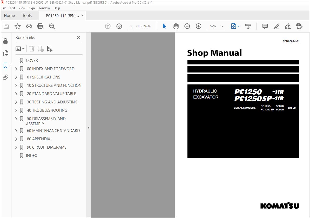
Task: Open bookmarks options dropdown menu
Action: point(20,49)
